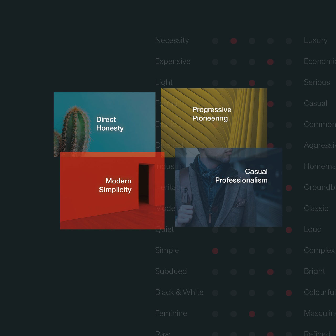
Task: Pick the leftmost dot in the Expensive row
Action: point(215,62)
